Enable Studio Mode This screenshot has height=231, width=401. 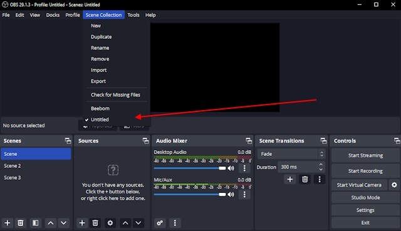click(365, 198)
